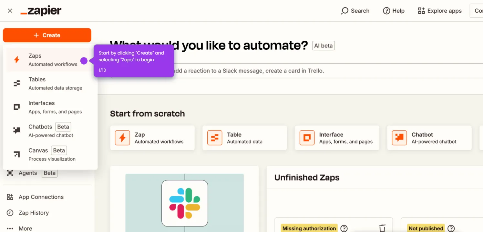Delete the Missing authorization Zap with trash icon
This screenshot has height=232, width=483.
tap(382, 228)
